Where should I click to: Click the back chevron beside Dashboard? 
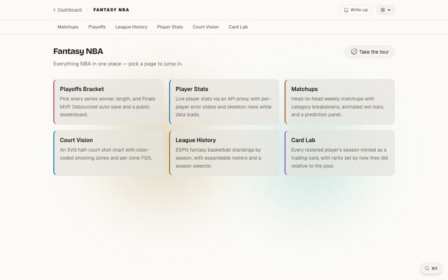click(x=54, y=10)
